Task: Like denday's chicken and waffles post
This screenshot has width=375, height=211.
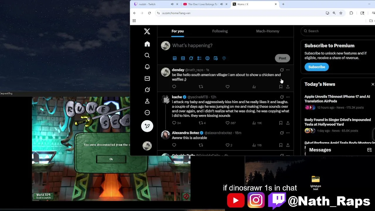Action: [x=227, y=87]
